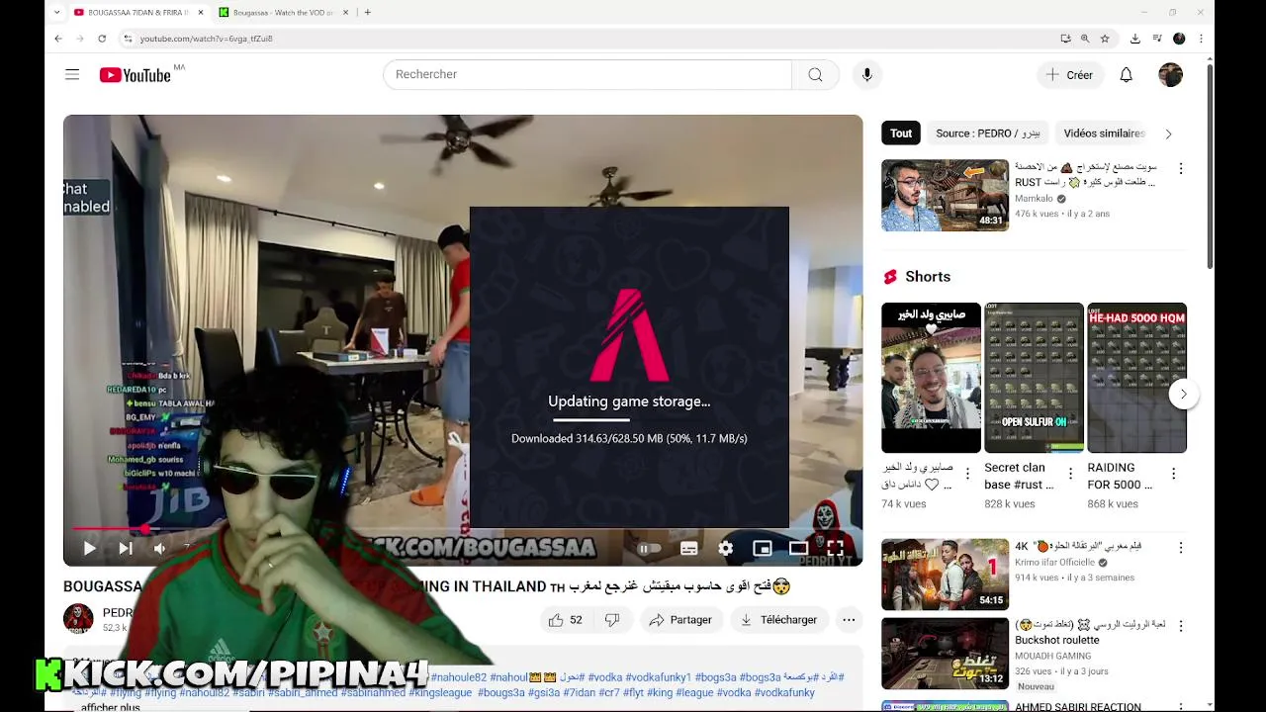Click the search magnifier button
This screenshot has width=1266, height=712.
(815, 74)
